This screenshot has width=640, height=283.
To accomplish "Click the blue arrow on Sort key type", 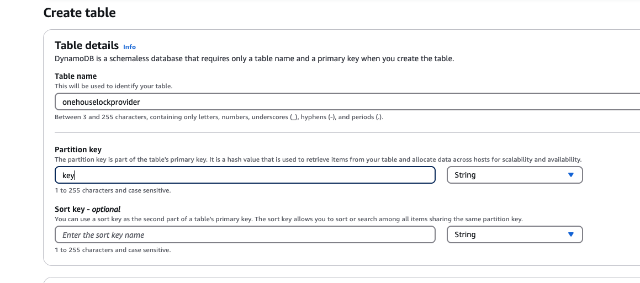I will pyautogui.click(x=570, y=234).
